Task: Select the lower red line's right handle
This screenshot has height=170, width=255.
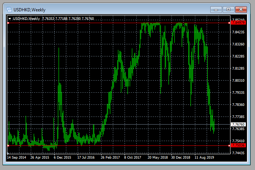Action: tap(229, 145)
